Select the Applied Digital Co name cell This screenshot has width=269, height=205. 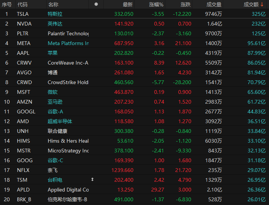click(68, 190)
